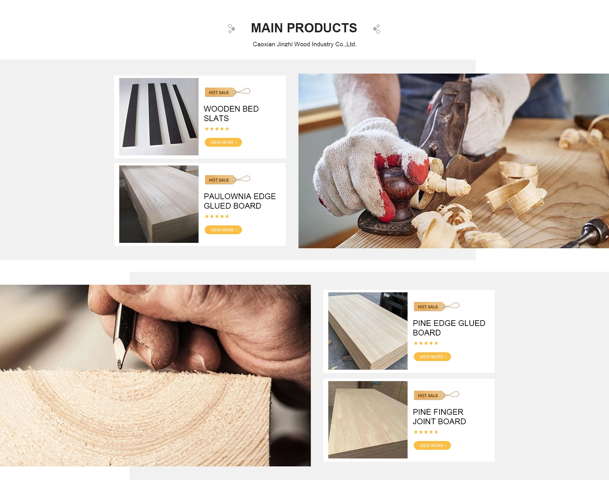Image resolution: width=609 pixels, height=487 pixels.
Task: Click the Hot Sale tag above Pine Edge Glued Board
Action: tap(436, 306)
